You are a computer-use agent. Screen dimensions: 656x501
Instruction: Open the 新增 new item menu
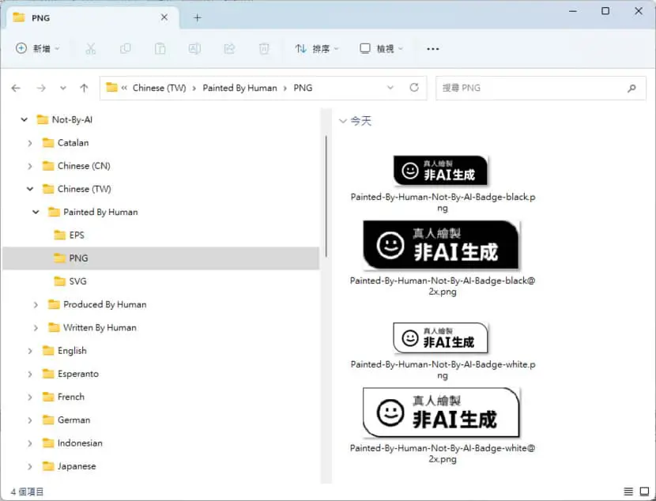(x=38, y=49)
